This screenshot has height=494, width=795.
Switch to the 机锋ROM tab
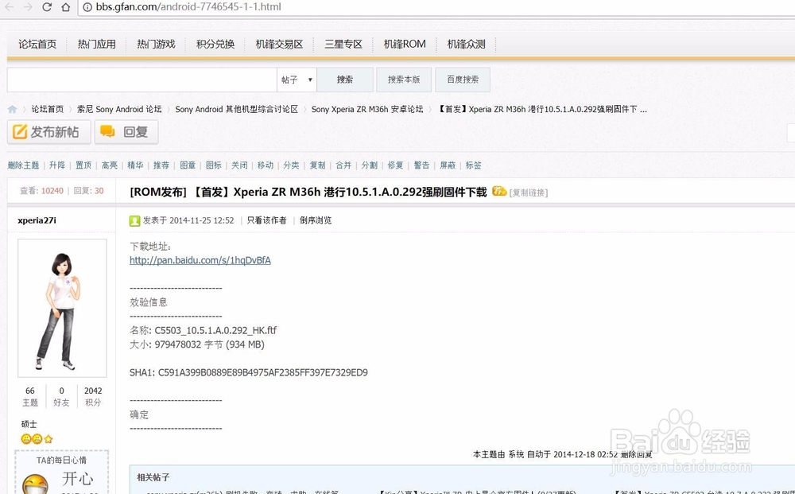point(405,44)
